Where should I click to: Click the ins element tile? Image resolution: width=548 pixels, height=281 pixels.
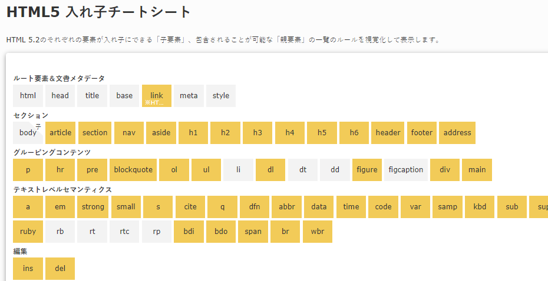tap(28, 269)
